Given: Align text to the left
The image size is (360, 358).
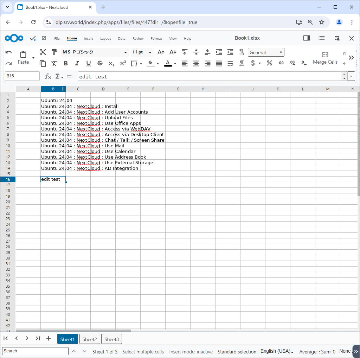Looking at the screenshot, I should pyautogui.click(x=185, y=63).
